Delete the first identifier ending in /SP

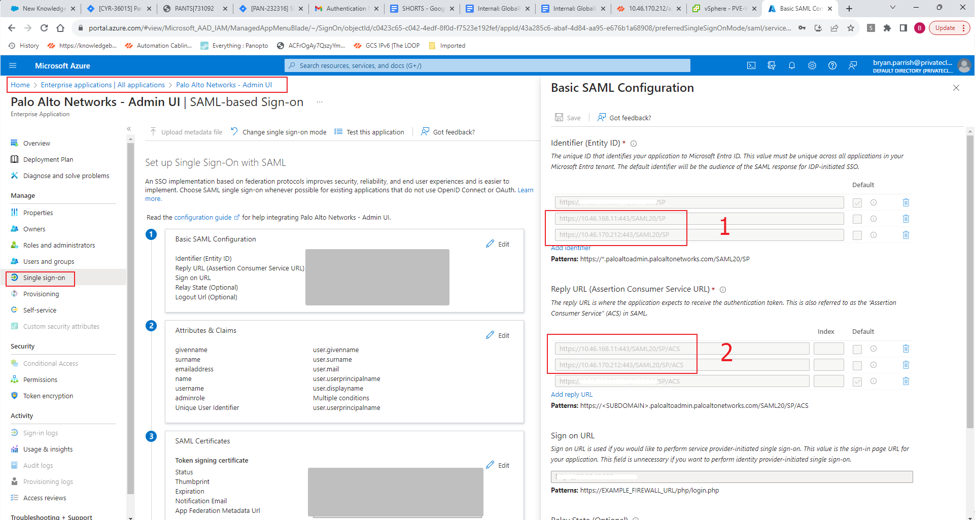point(906,202)
